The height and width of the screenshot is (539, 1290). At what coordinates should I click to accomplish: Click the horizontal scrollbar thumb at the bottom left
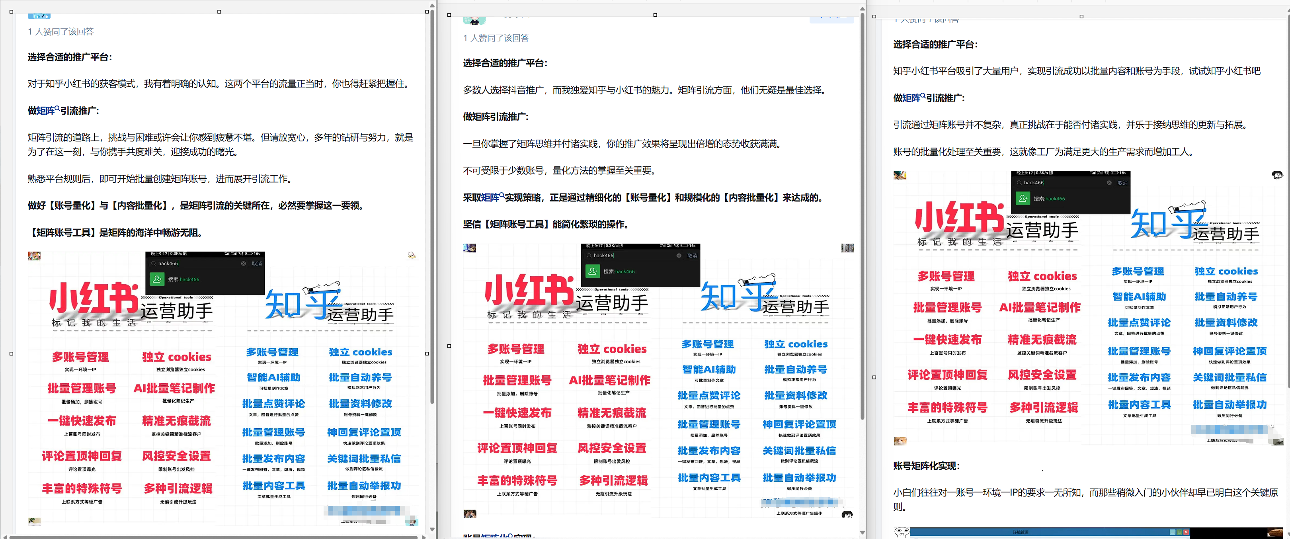point(213,537)
